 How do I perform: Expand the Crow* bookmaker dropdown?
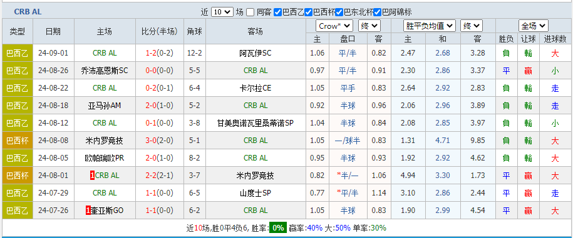pos(334,26)
